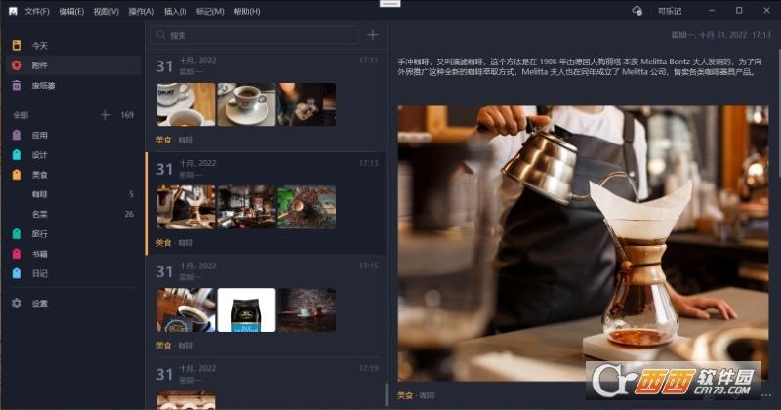This screenshot has width=781, height=410.
Task: Open coffee beans thumbnail in 17:13 note
Action: point(307,207)
